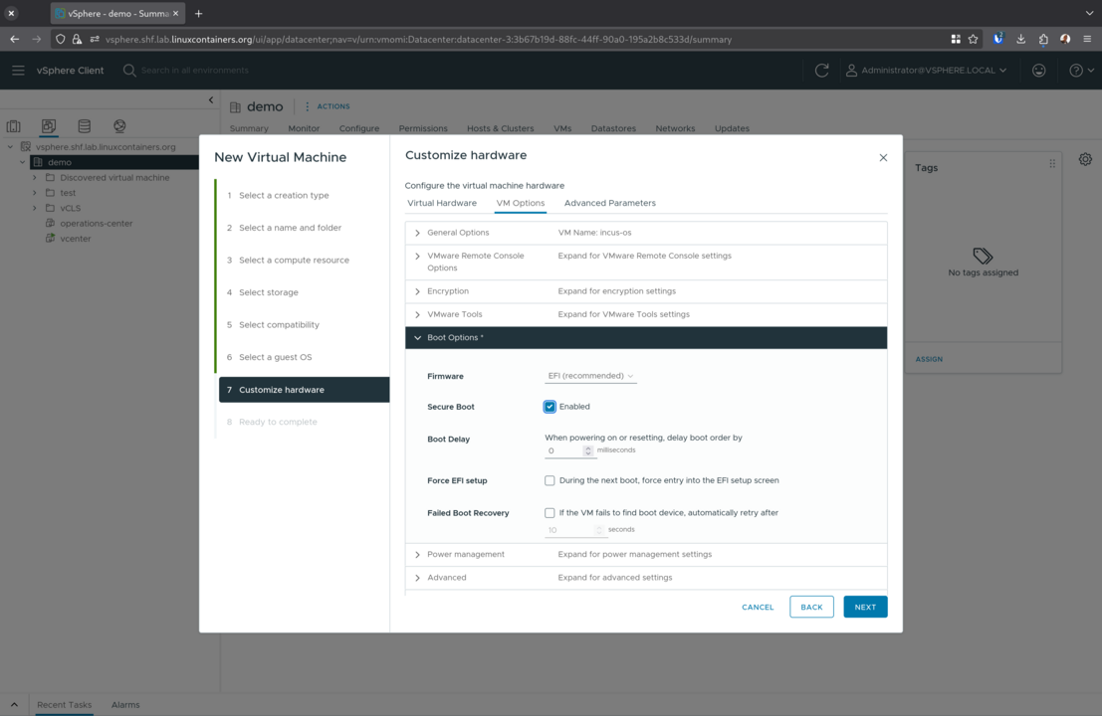This screenshot has height=716, width=1102.
Task: Open the feedback smiley icon
Action: point(1038,71)
